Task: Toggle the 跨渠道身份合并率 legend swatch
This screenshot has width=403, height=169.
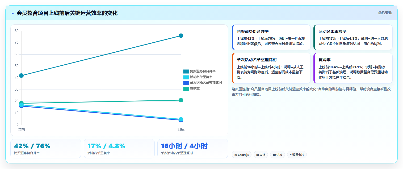Action: [x=186, y=71]
